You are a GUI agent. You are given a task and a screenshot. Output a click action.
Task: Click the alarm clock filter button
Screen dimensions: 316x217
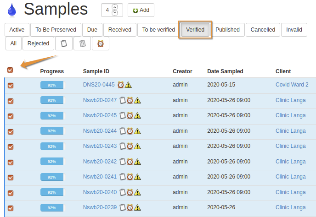100,43
